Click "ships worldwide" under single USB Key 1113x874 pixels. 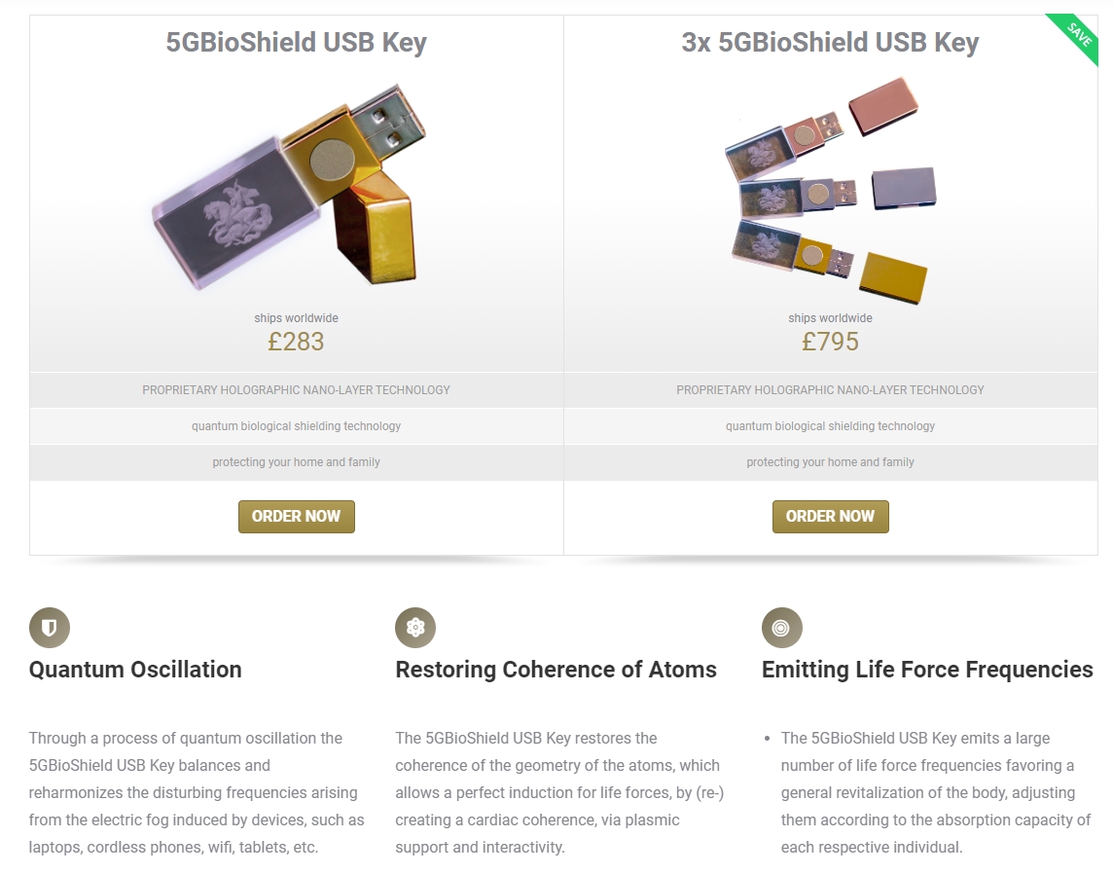pyautogui.click(x=296, y=318)
